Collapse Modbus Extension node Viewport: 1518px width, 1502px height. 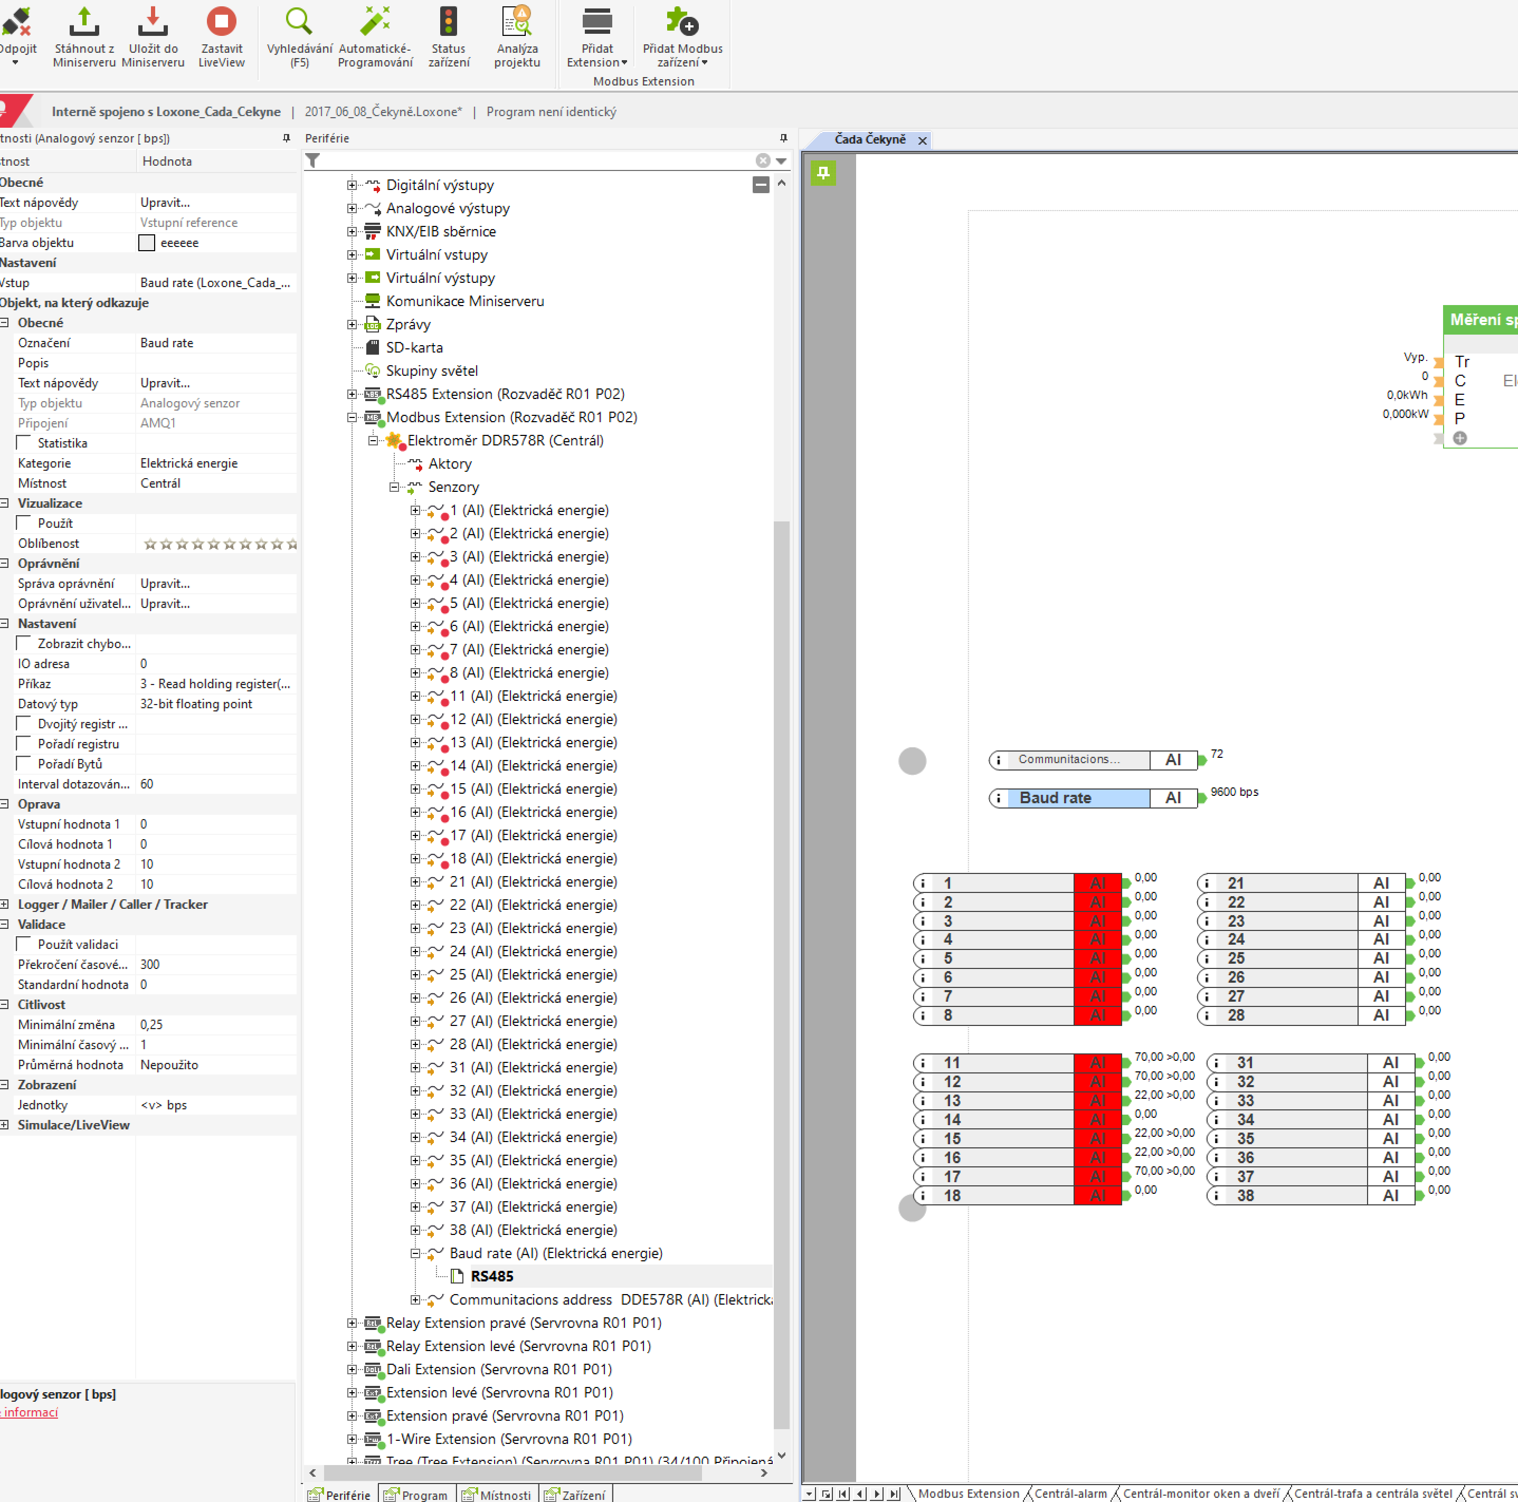tap(352, 418)
